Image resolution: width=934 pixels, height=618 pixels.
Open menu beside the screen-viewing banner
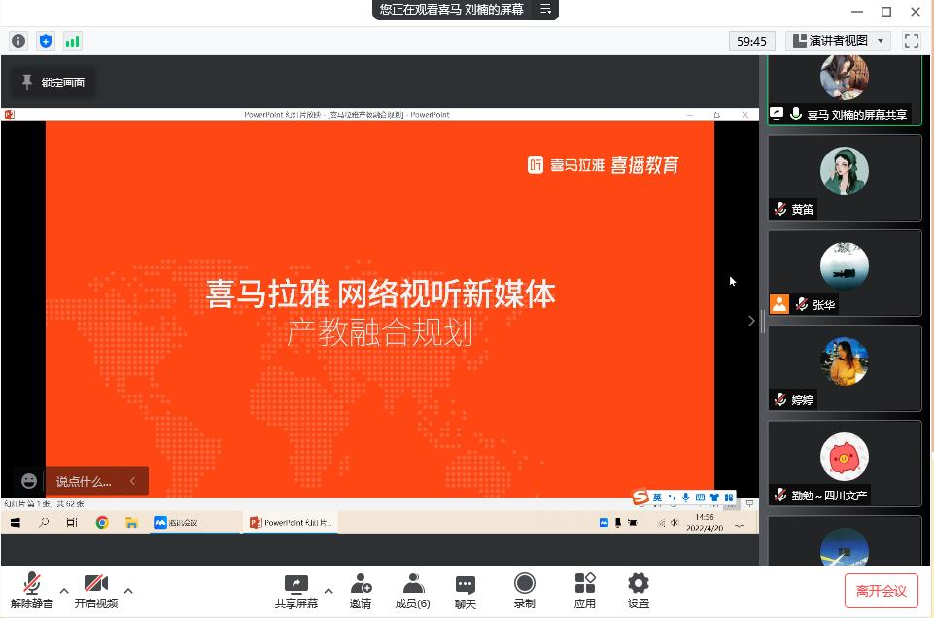tap(545, 10)
